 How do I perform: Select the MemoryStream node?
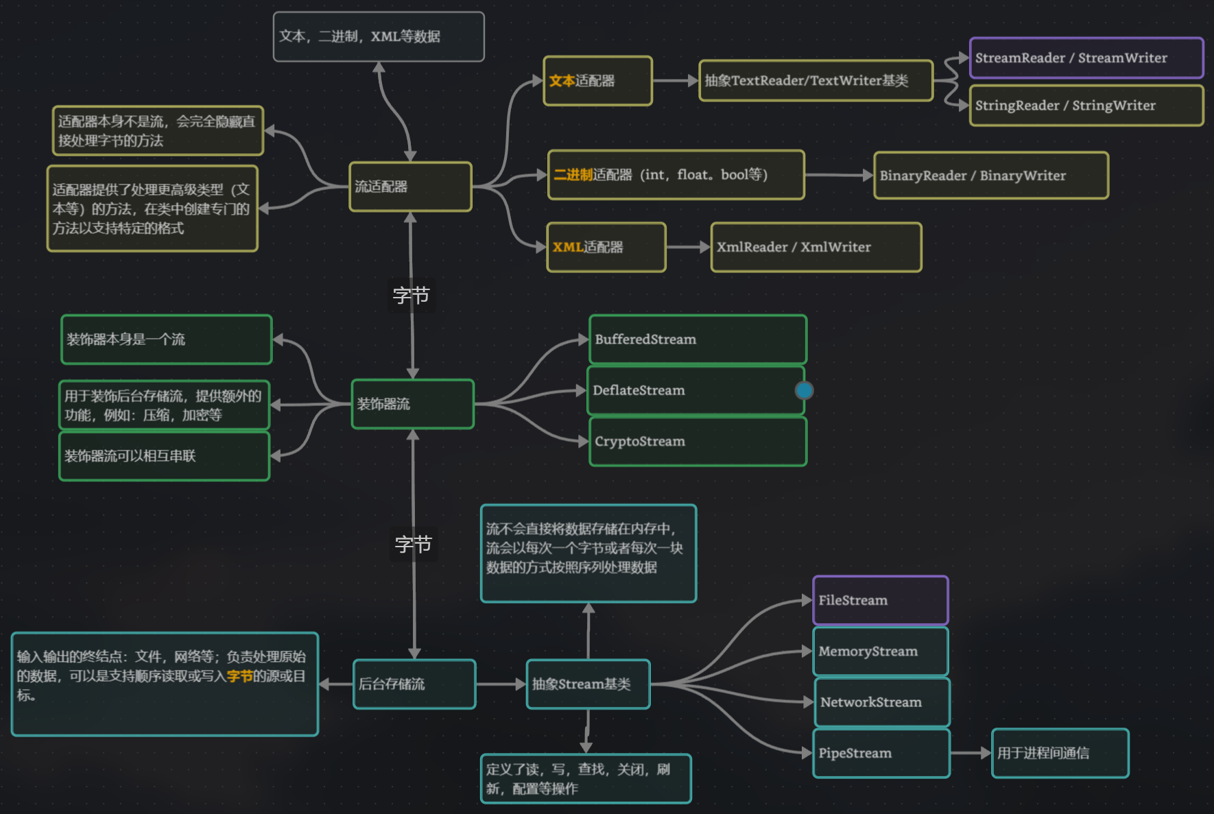(x=880, y=651)
